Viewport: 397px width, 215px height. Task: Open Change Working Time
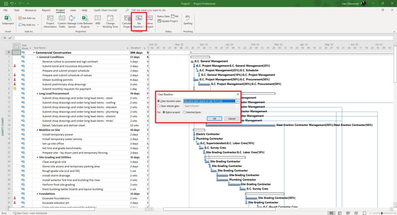point(110,21)
